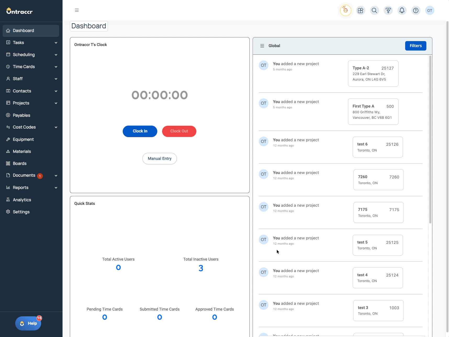Image resolution: width=449 pixels, height=337 pixels.
Task: Click OT avatar beside Type A-2 activity
Action: coord(263,65)
